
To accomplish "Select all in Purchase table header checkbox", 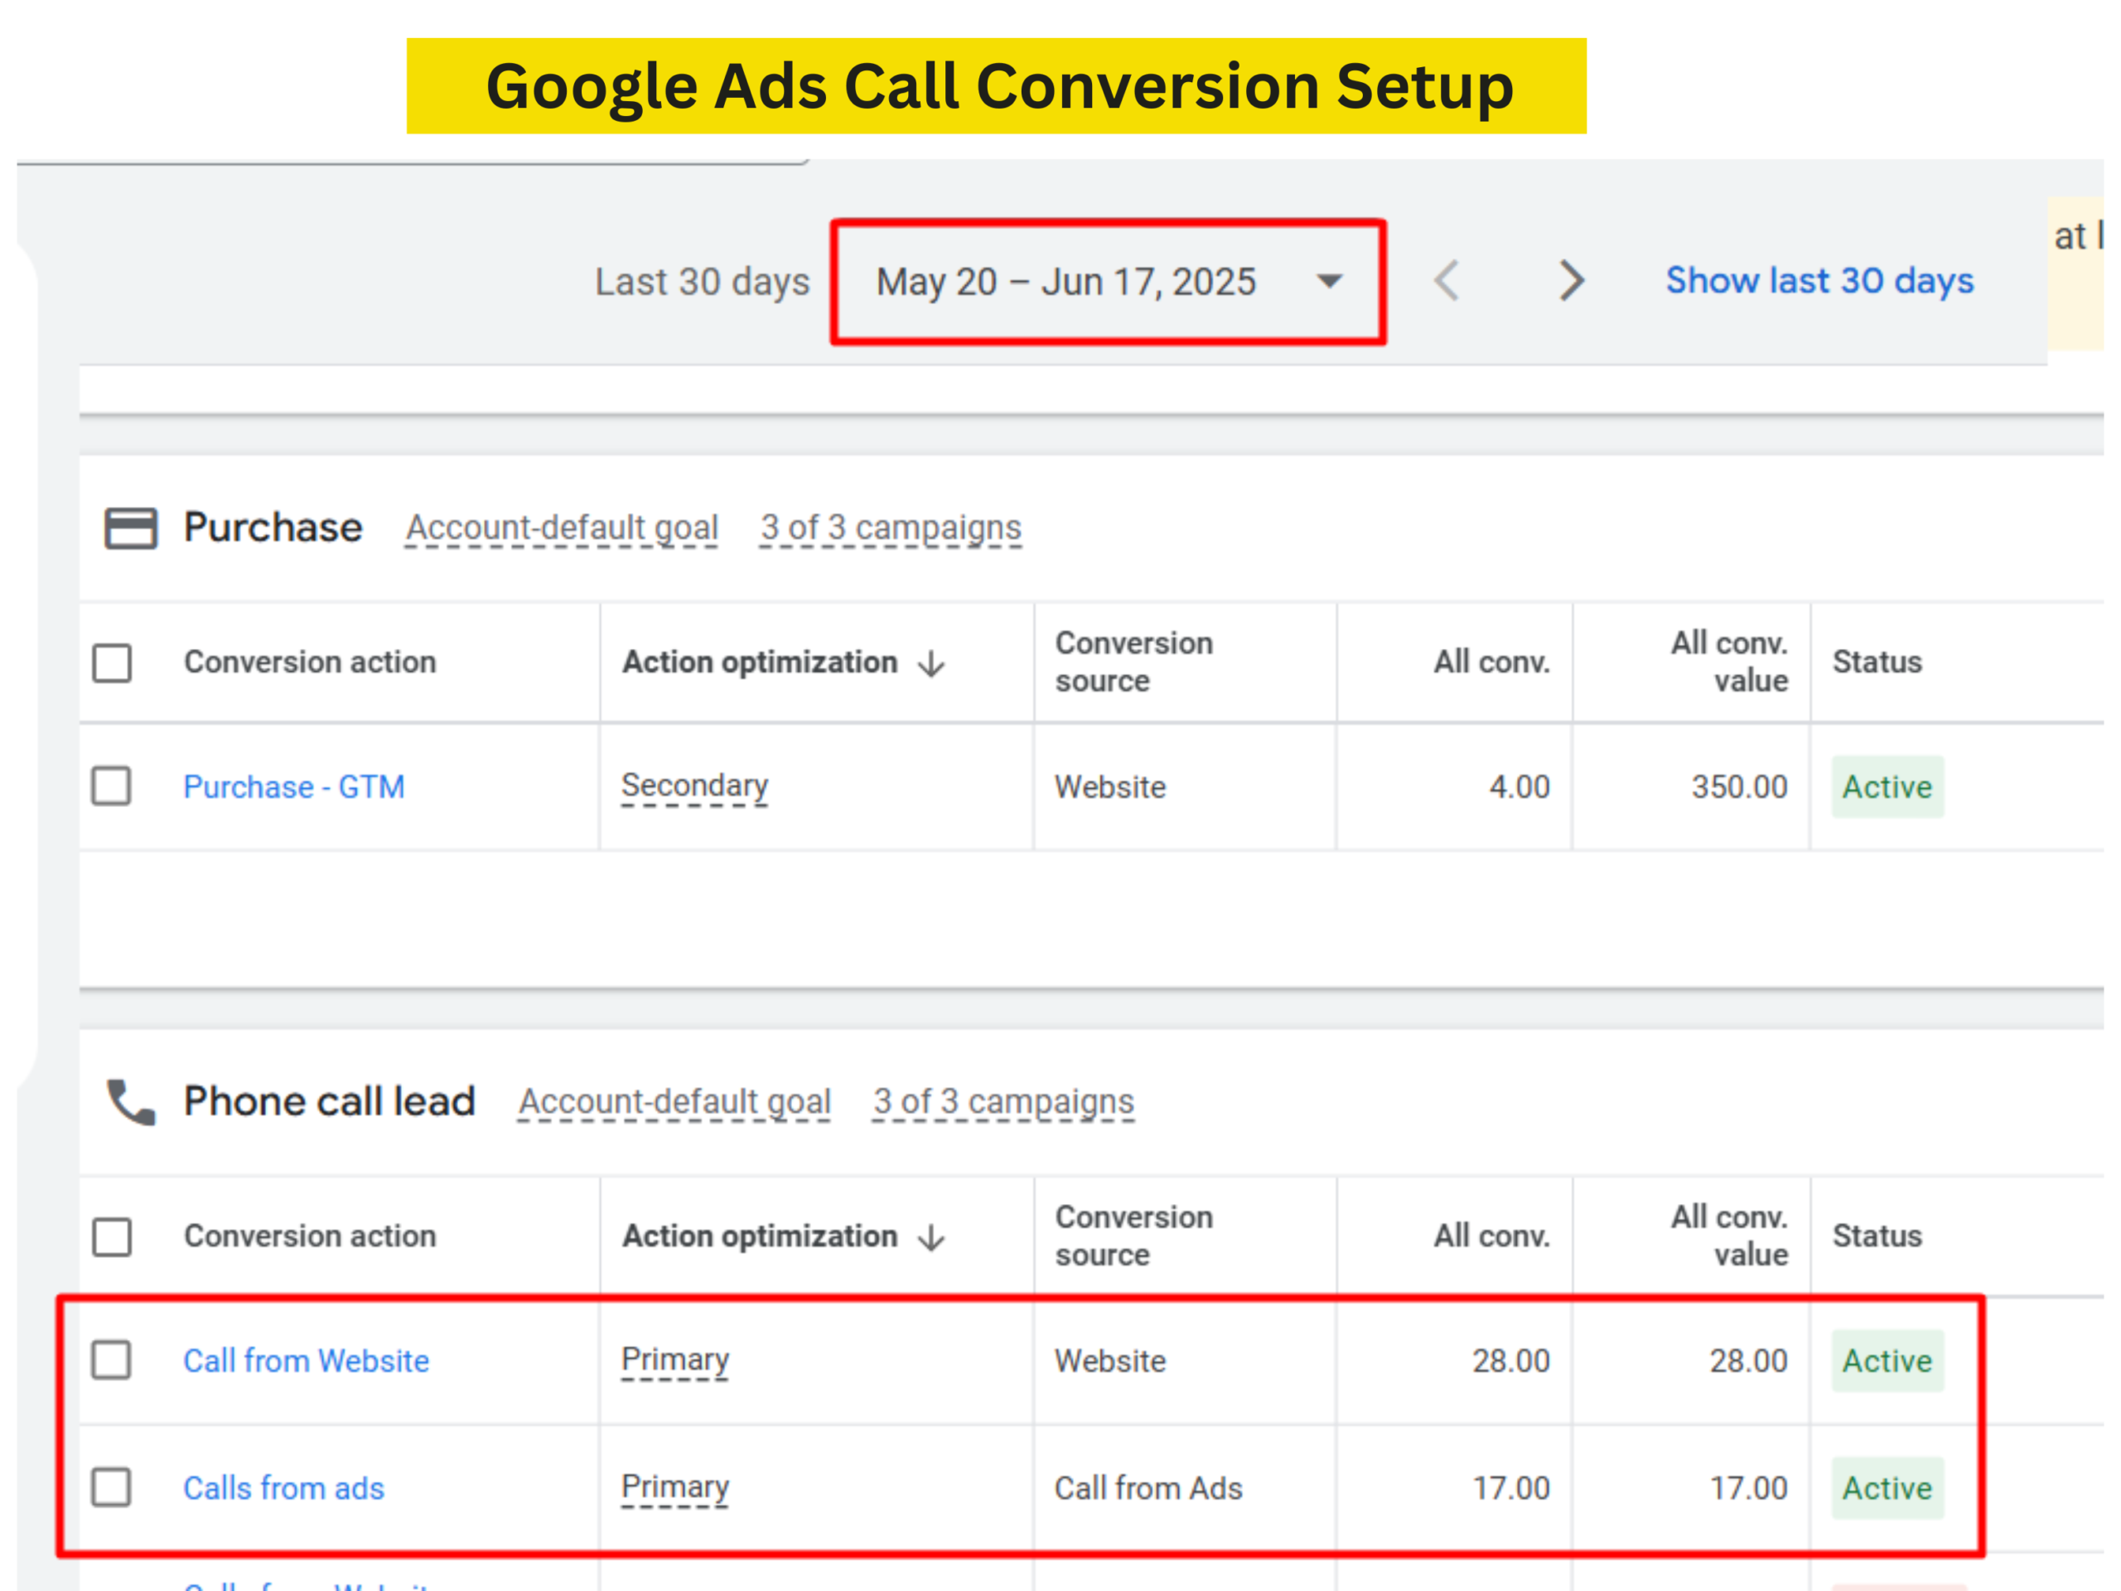I will tap(111, 663).
